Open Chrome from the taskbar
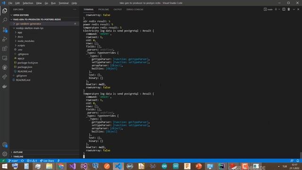Viewport: 302px width, 170px height. pos(61,166)
